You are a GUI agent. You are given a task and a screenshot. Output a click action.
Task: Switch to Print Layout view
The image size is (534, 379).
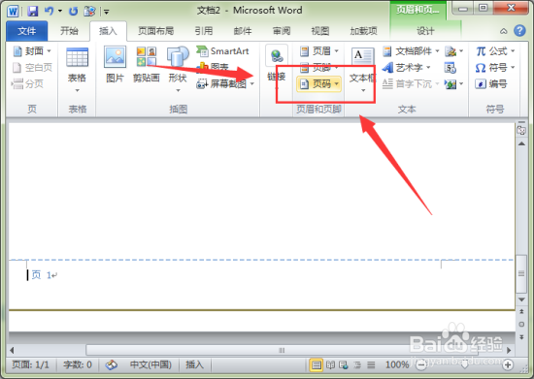317,365
